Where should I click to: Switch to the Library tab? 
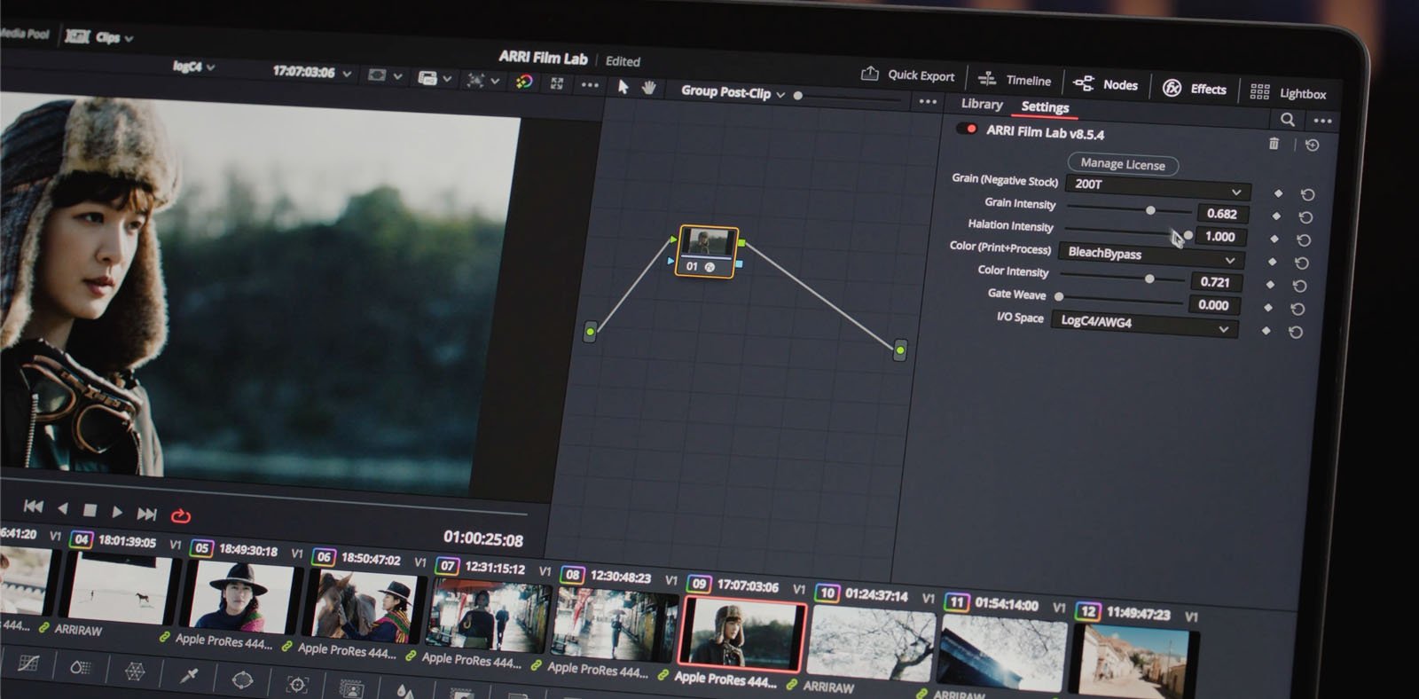point(982,104)
